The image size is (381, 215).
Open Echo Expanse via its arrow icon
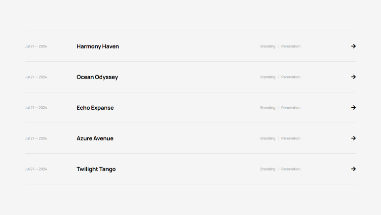point(354,108)
